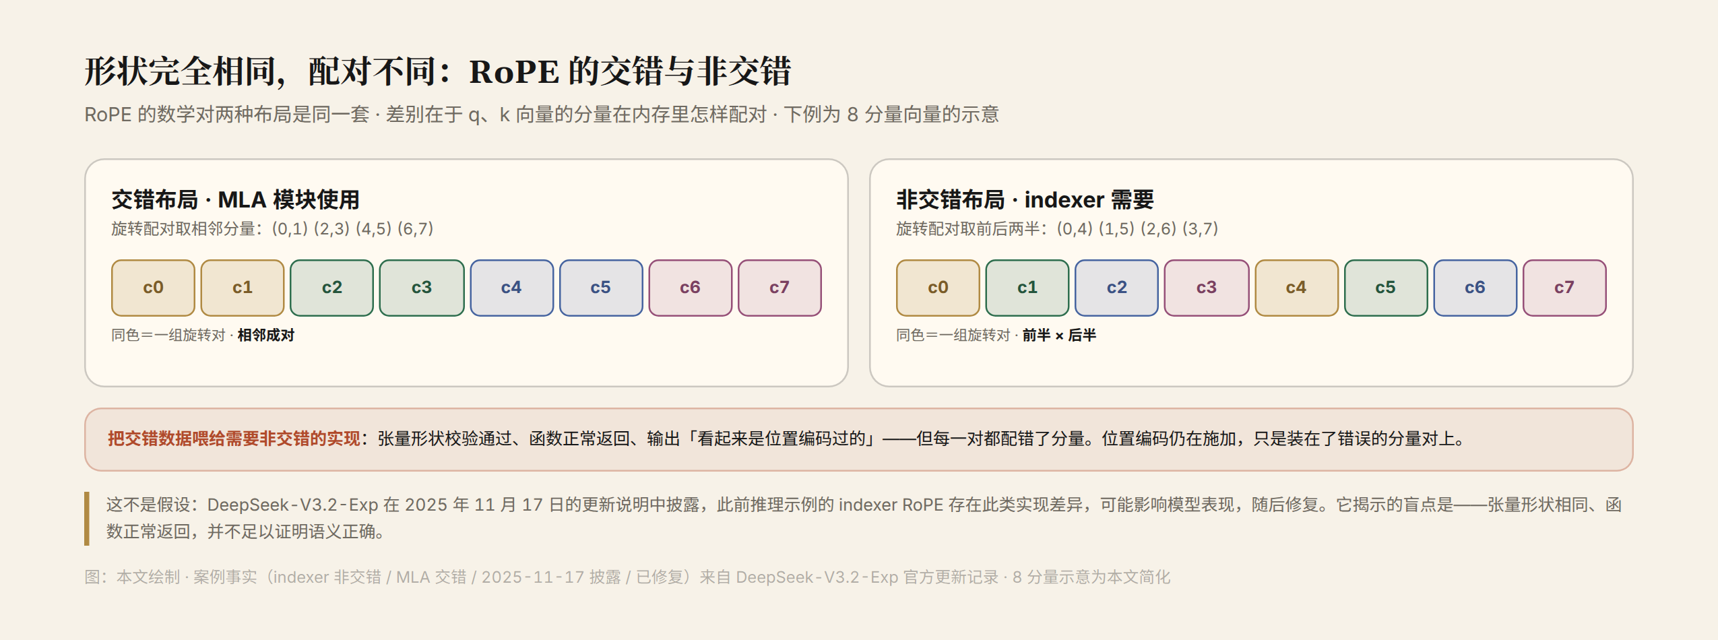
Task: Click cell c0 in the 非交错布局 panel
Action: click(938, 288)
